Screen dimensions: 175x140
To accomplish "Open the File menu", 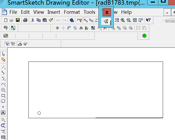I will pyautogui.click(x=13, y=12).
